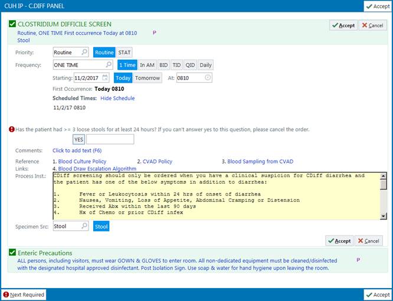Toggle the Clostridium Difficile Screen checkbox
Viewport: 393px width, 301px height.
12,24
